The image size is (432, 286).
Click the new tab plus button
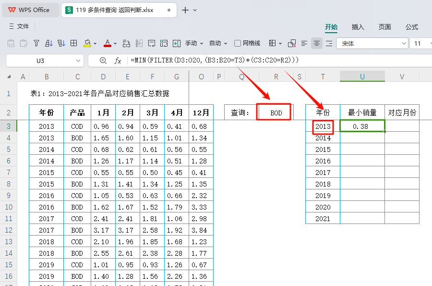185,10
